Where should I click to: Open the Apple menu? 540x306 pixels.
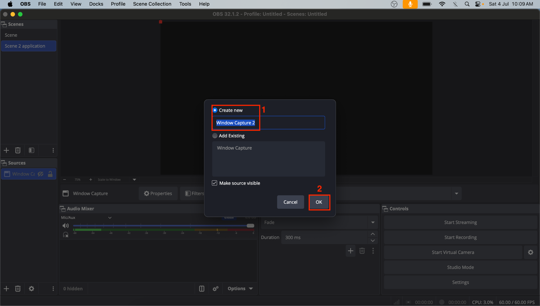(x=10, y=4)
